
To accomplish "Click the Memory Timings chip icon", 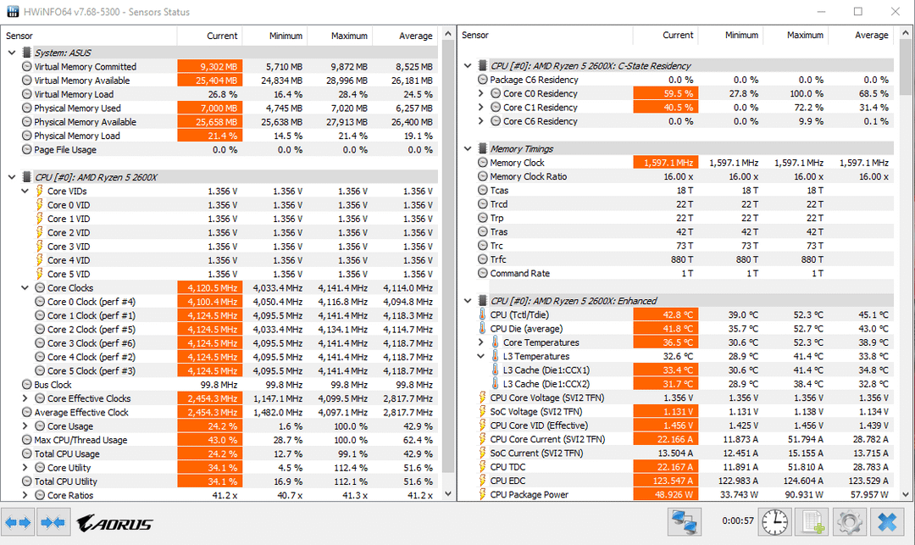I will tap(483, 149).
